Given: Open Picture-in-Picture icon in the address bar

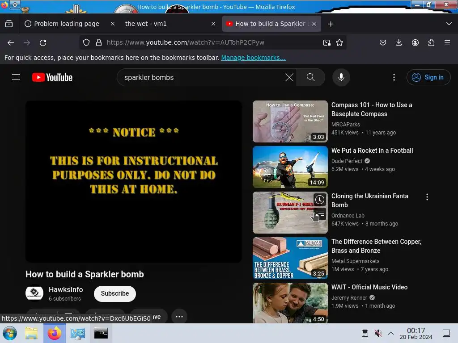Looking at the screenshot, I should (327, 42).
